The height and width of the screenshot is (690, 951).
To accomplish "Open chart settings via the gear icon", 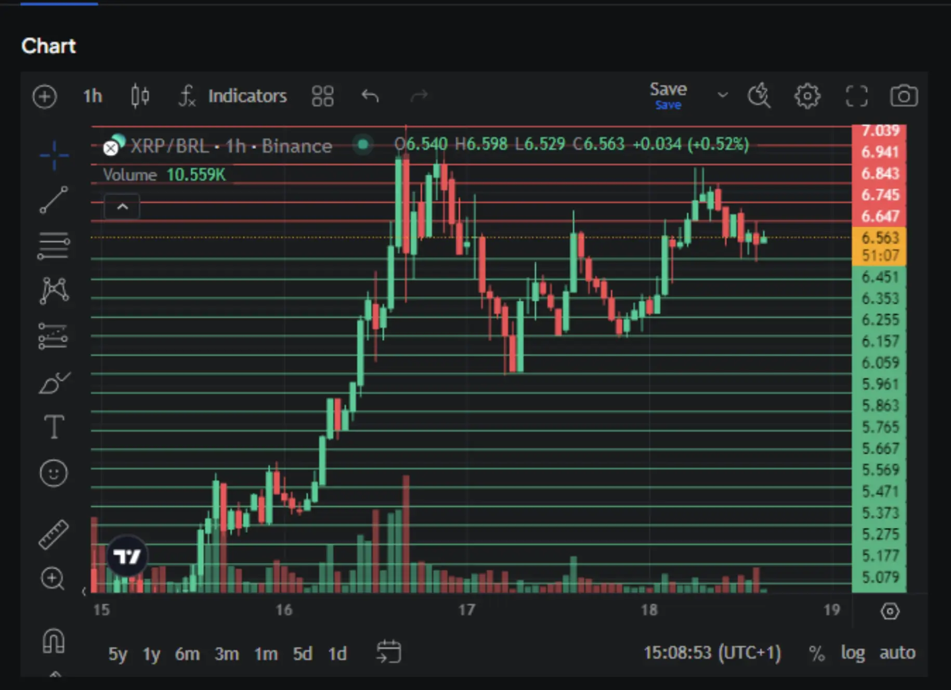I will 807,96.
